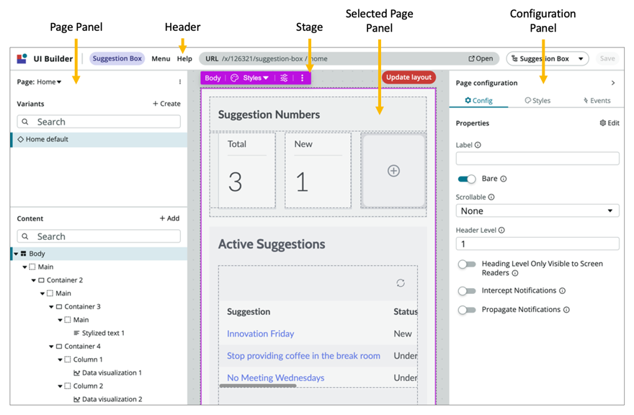Click the Header Level input field
This screenshot has width=634, height=415.
pos(537,243)
